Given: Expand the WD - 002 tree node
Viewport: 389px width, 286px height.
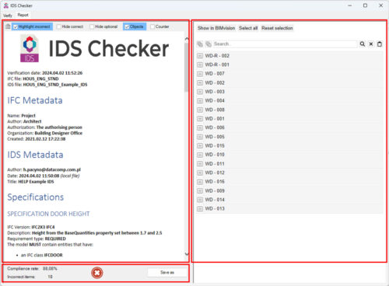Looking at the screenshot, I should [x=200, y=83].
